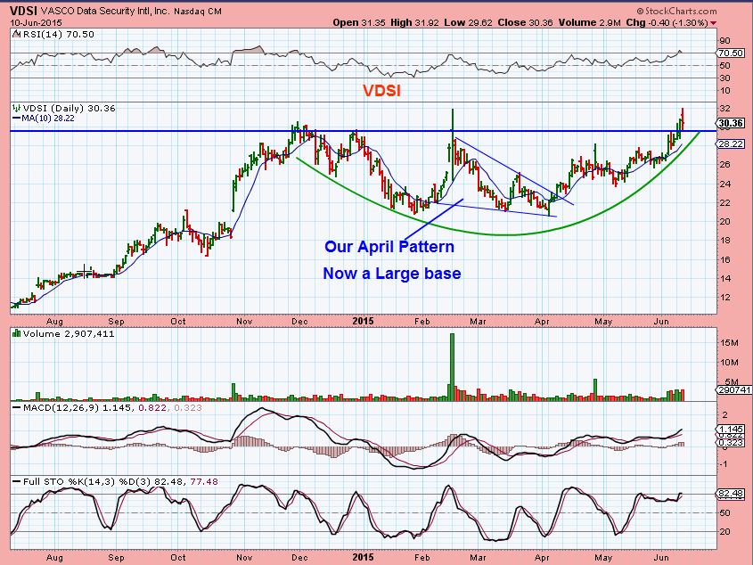Click the 30.36 current price label
Viewport: 753px width, 565px height.
(731, 123)
